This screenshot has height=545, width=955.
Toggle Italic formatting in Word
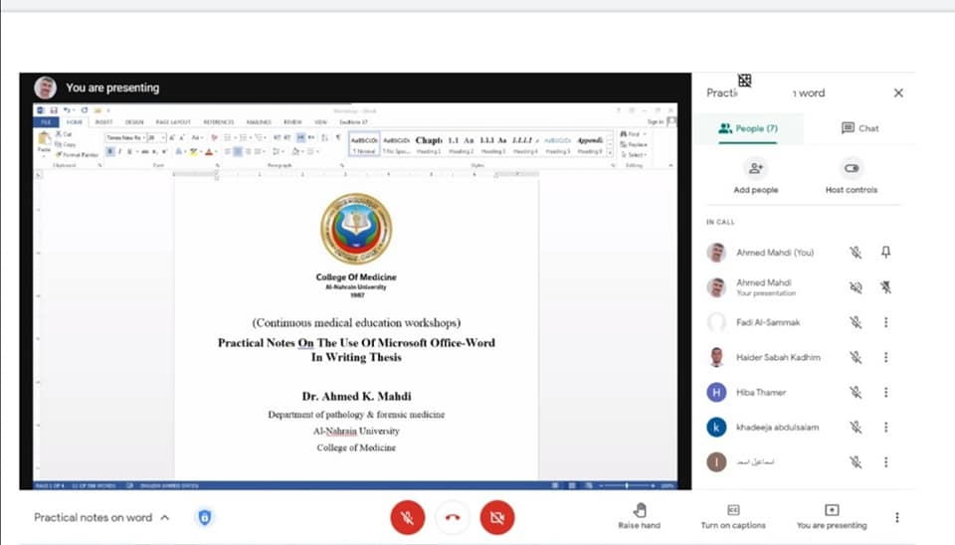(x=119, y=151)
